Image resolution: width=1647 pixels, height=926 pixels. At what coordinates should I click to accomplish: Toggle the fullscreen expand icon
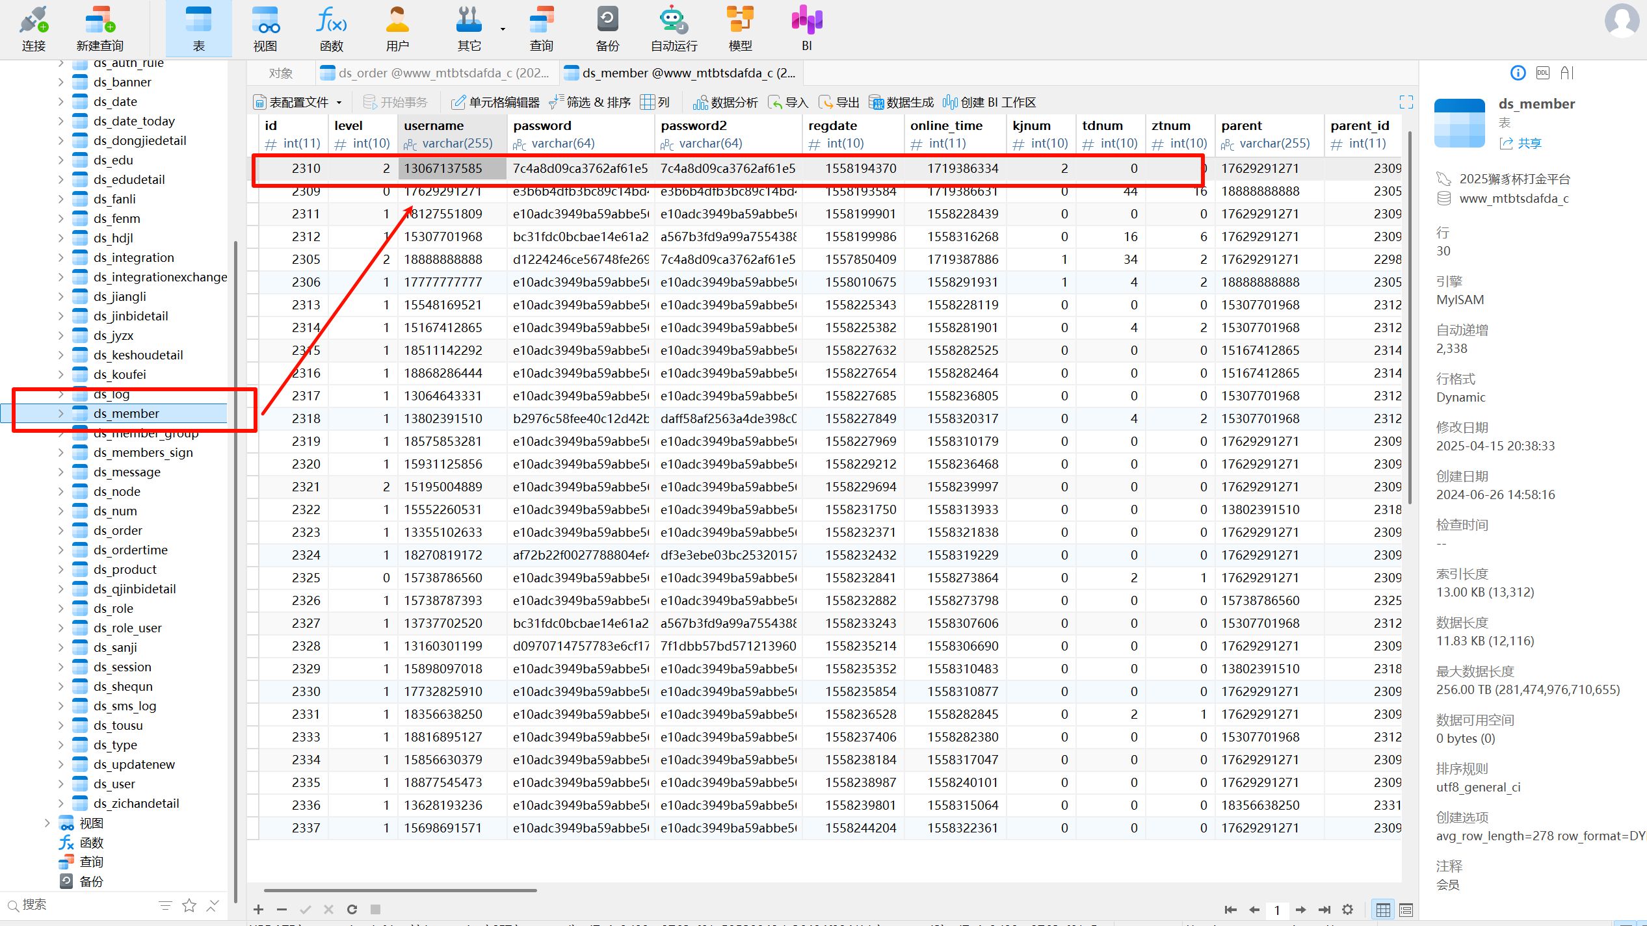[x=1406, y=102]
